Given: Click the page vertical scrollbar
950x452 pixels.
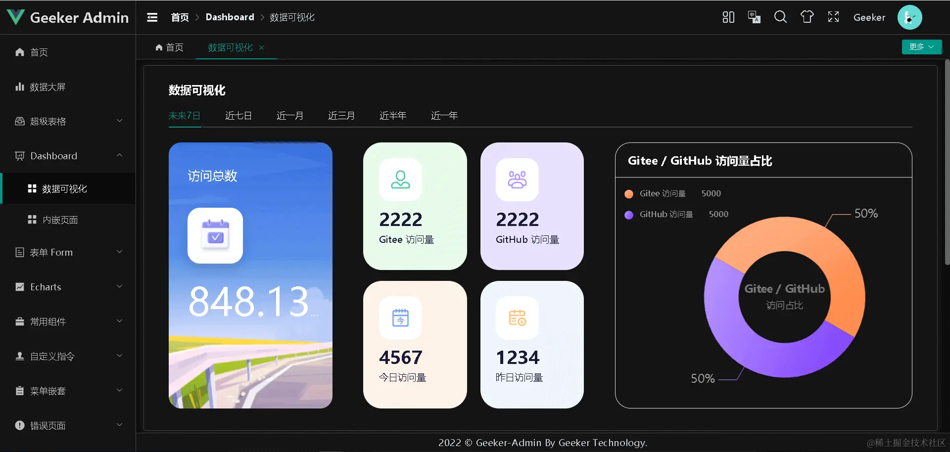Looking at the screenshot, I should click(x=947, y=162).
